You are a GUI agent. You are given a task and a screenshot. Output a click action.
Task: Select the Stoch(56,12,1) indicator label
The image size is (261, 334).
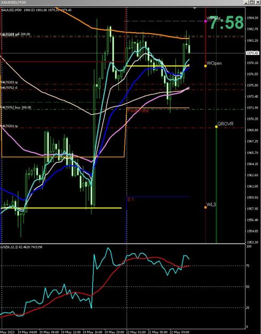tap(22, 247)
